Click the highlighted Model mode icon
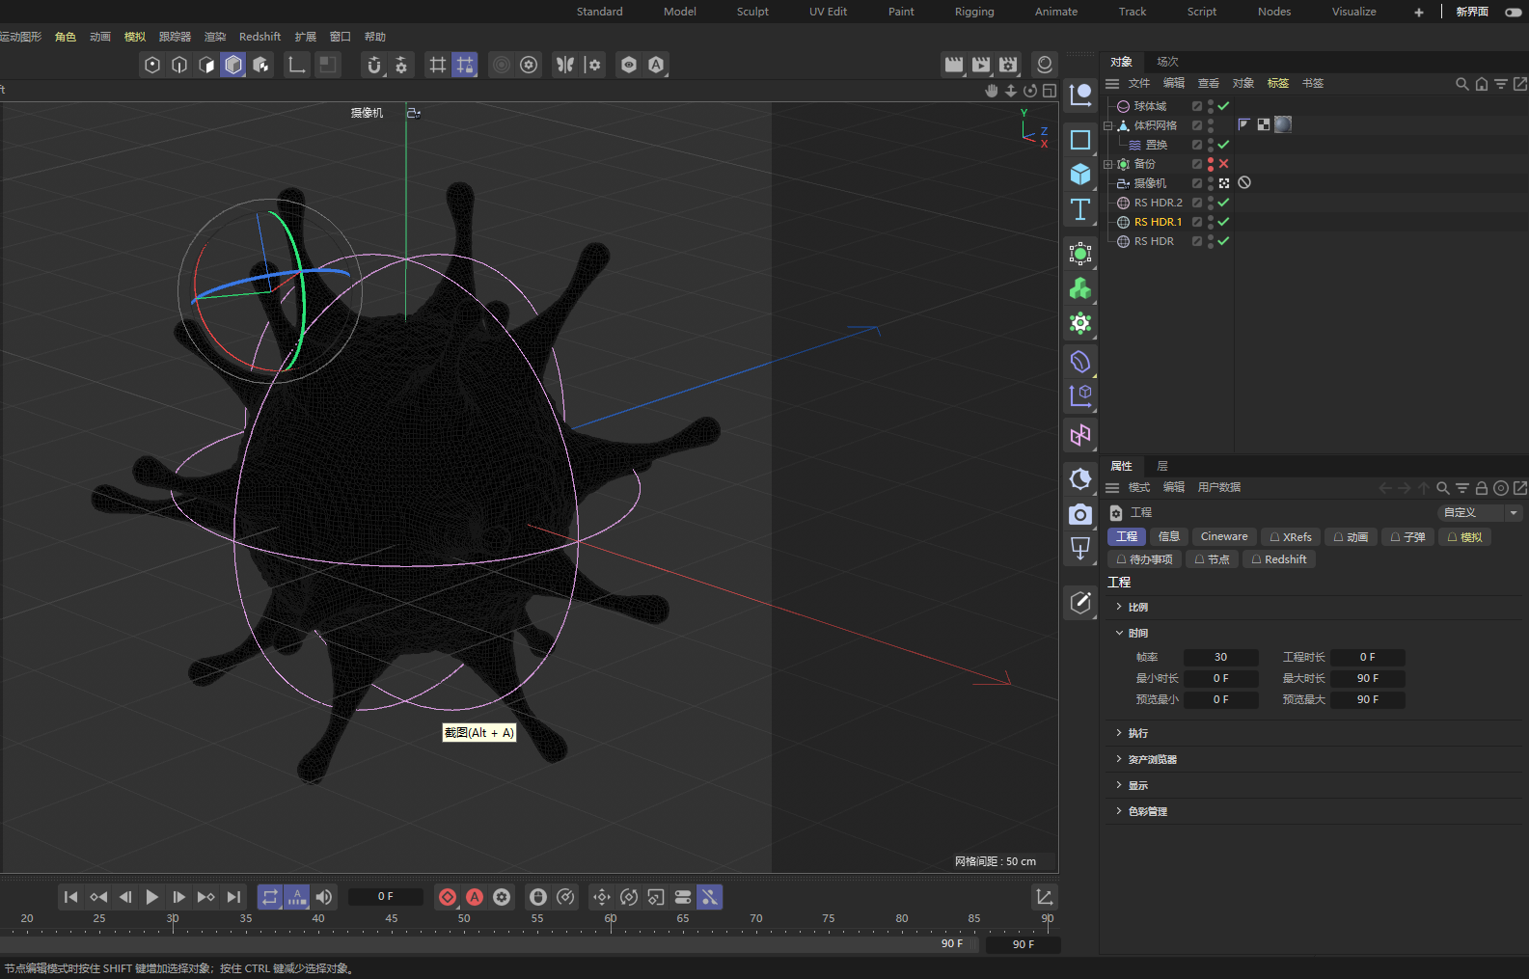This screenshot has width=1529, height=979. 233,65
